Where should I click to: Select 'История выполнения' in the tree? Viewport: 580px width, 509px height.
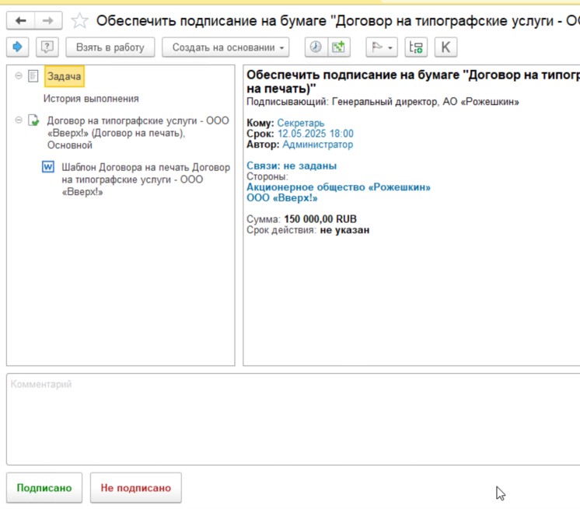click(x=91, y=99)
